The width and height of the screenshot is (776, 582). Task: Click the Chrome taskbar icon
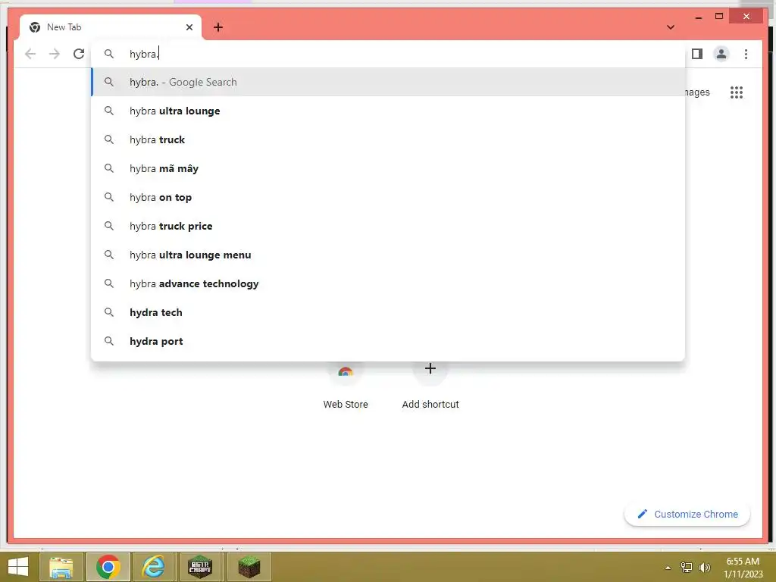pos(108,567)
